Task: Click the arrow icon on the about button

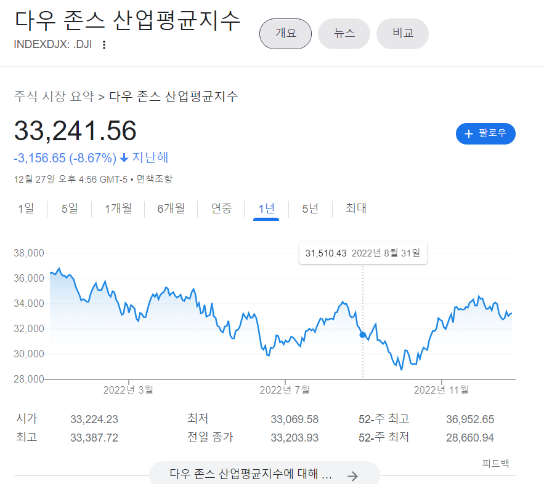Action: coord(352,475)
